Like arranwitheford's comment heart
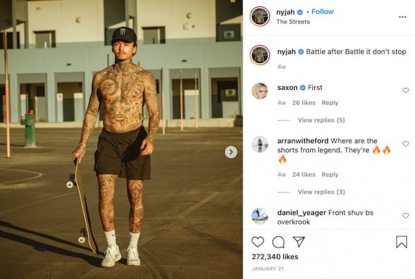415x279 pixels. click(x=405, y=144)
